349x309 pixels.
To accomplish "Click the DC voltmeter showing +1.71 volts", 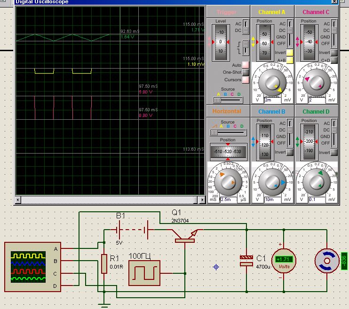I will pyautogui.click(x=284, y=260).
